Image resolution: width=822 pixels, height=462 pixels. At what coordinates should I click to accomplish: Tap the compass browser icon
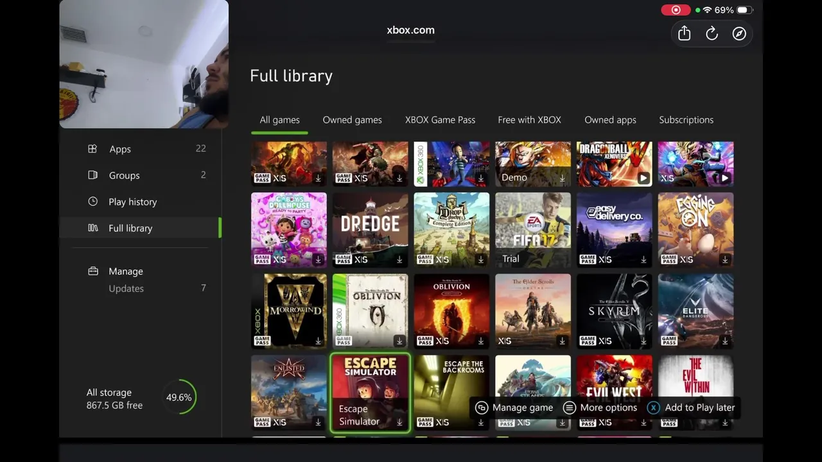pyautogui.click(x=739, y=34)
